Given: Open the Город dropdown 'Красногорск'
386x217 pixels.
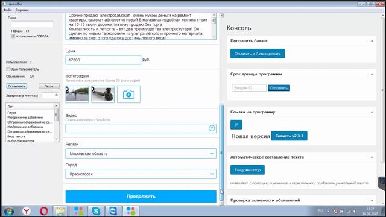Looking at the screenshot, I should pyautogui.click(x=141, y=174).
